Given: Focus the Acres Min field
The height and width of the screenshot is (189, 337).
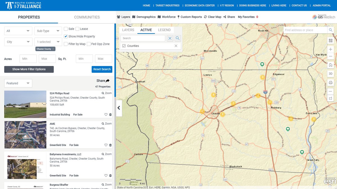Looking at the screenshot, I should point(28,59).
